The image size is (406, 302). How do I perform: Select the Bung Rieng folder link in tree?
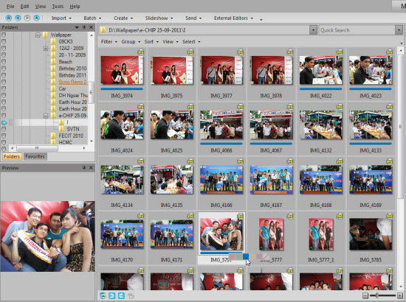pos(73,82)
